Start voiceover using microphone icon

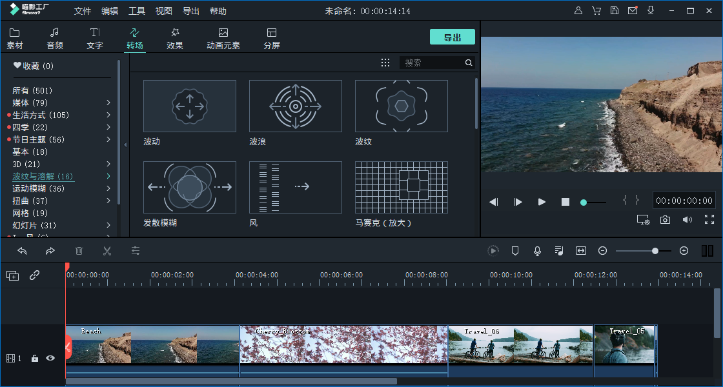[537, 251]
